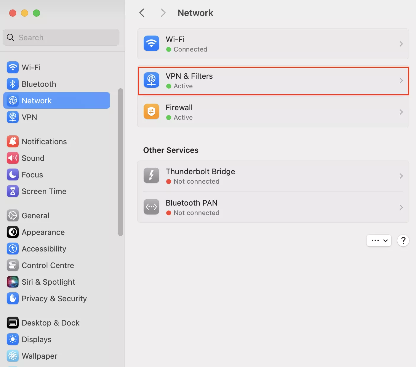Click the help question mark button

point(403,241)
